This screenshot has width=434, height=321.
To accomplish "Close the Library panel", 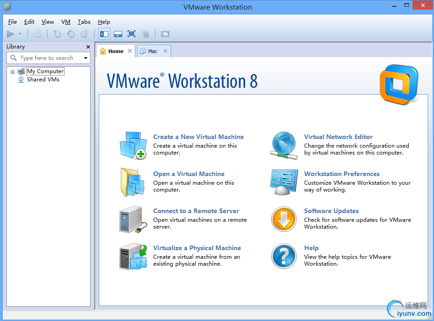I will pyautogui.click(x=88, y=47).
